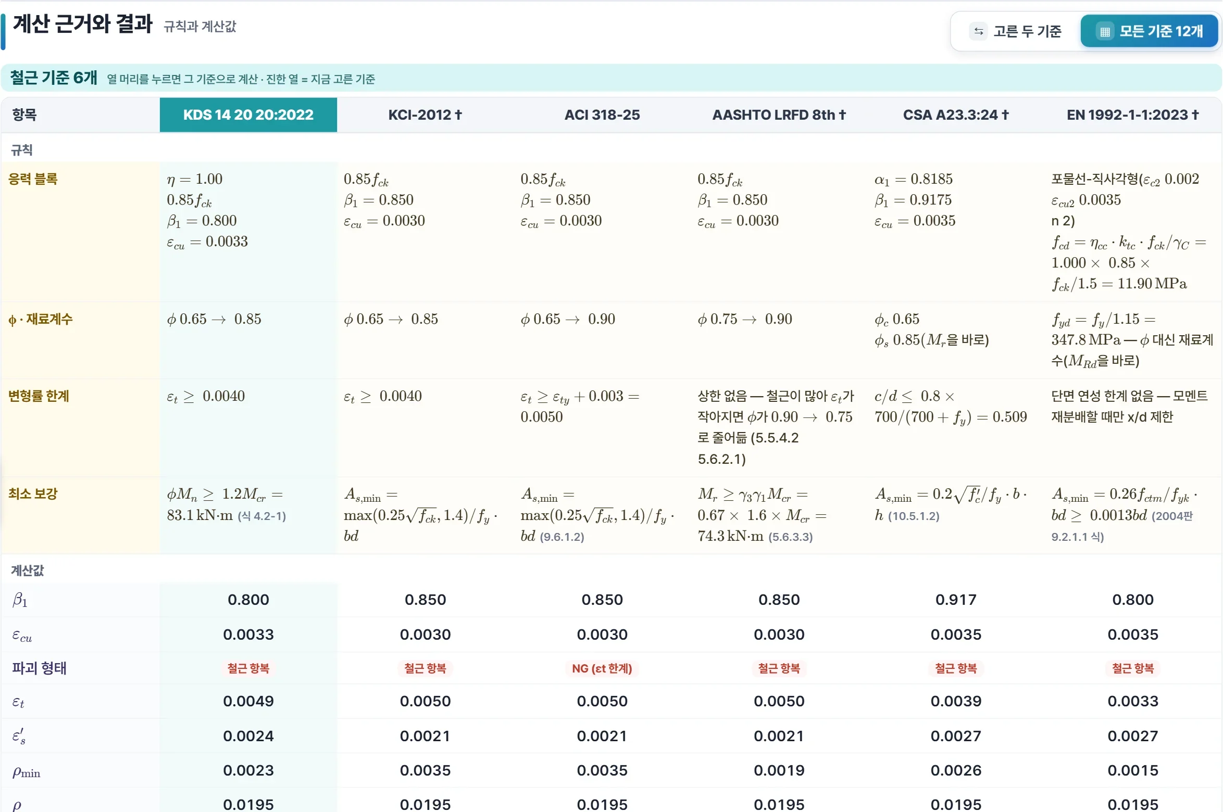Select the AASHTO LRFD 8th column header
This screenshot has width=1223, height=812.
click(779, 115)
